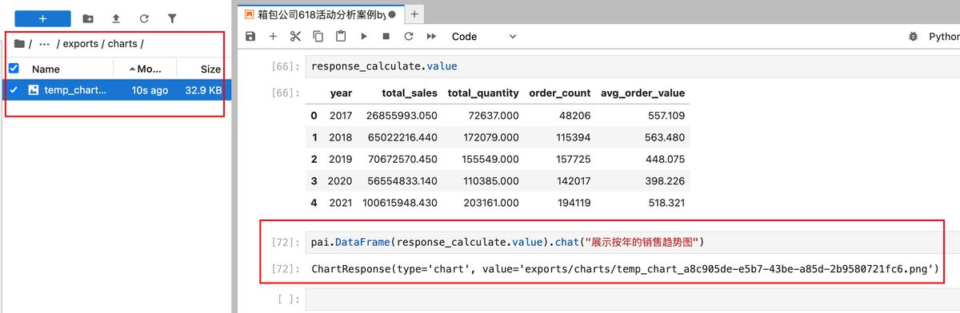Restart kernel and run all cells icon

(432, 37)
